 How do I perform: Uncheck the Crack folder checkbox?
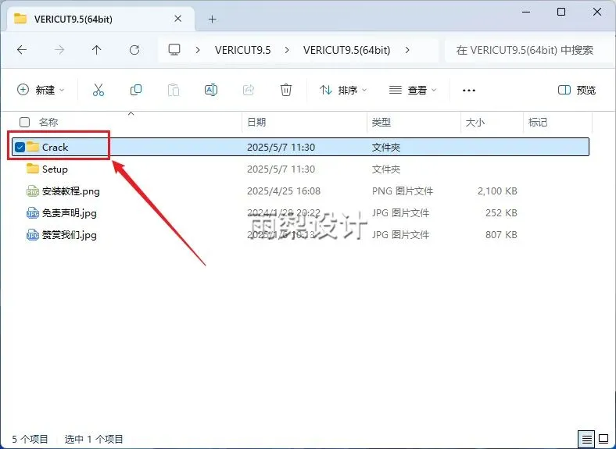(x=20, y=147)
